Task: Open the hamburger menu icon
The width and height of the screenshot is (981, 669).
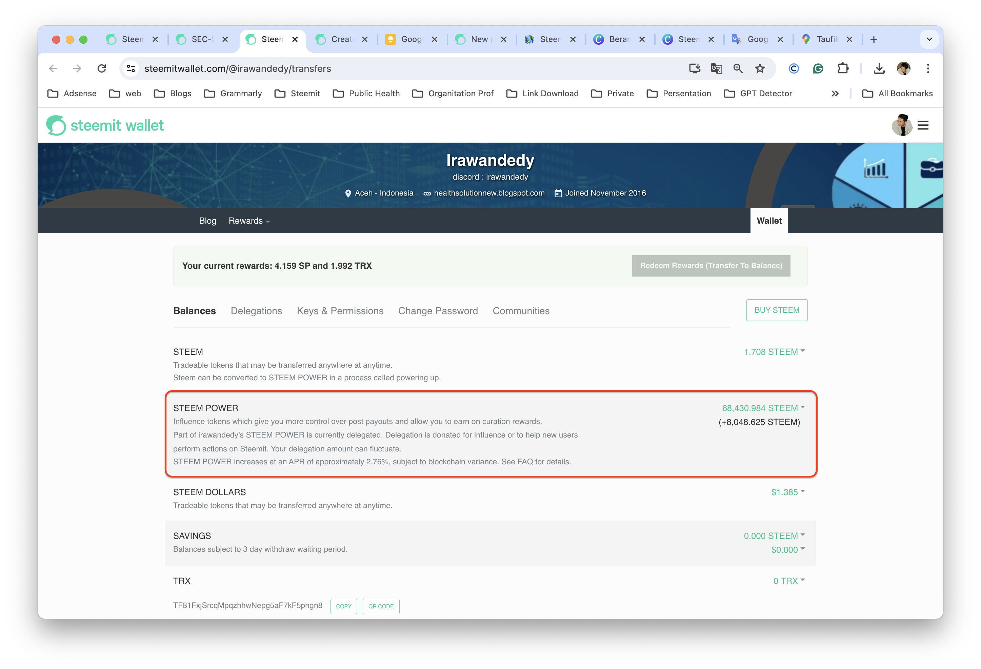Action: click(x=923, y=125)
